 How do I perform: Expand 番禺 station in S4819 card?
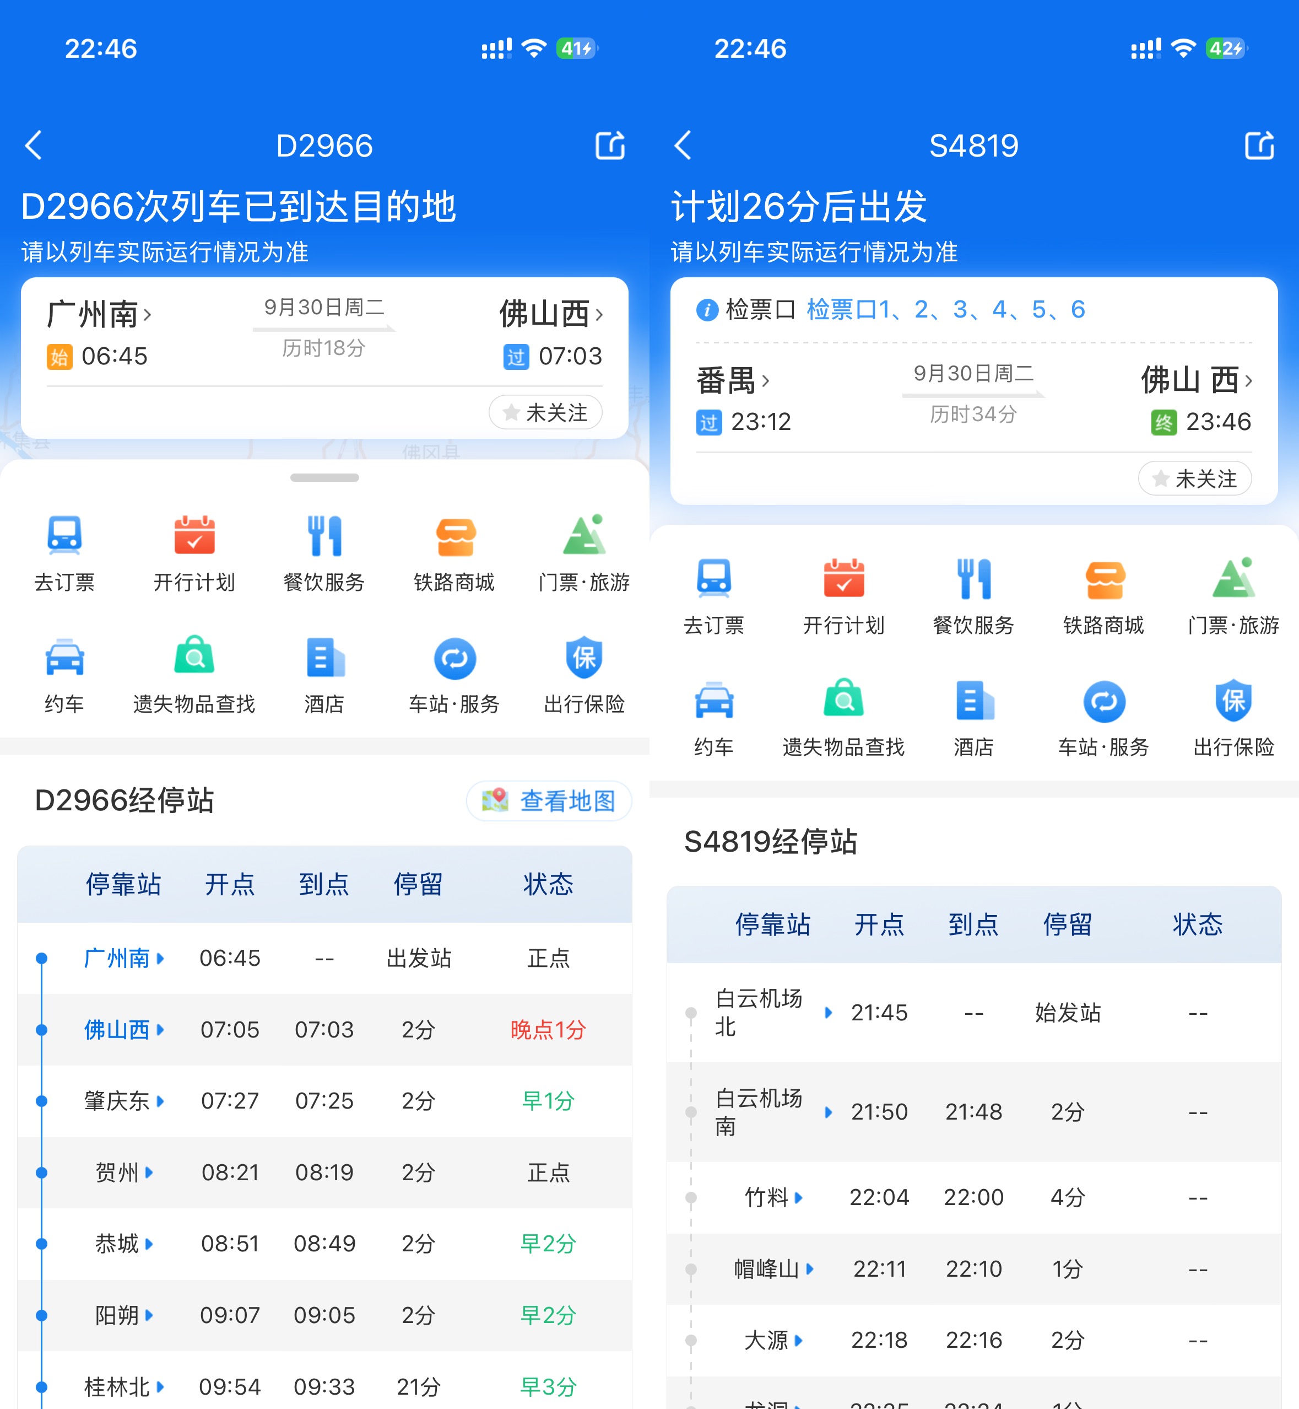click(733, 380)
